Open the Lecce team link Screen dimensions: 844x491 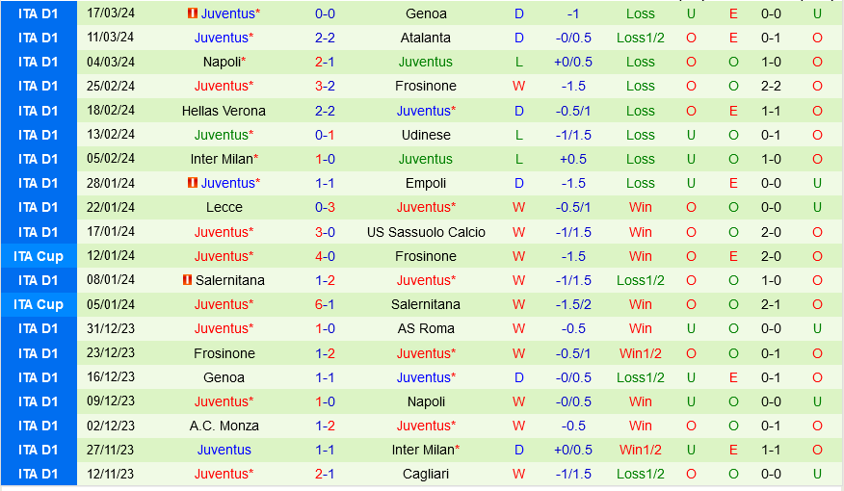click(224, 207)
